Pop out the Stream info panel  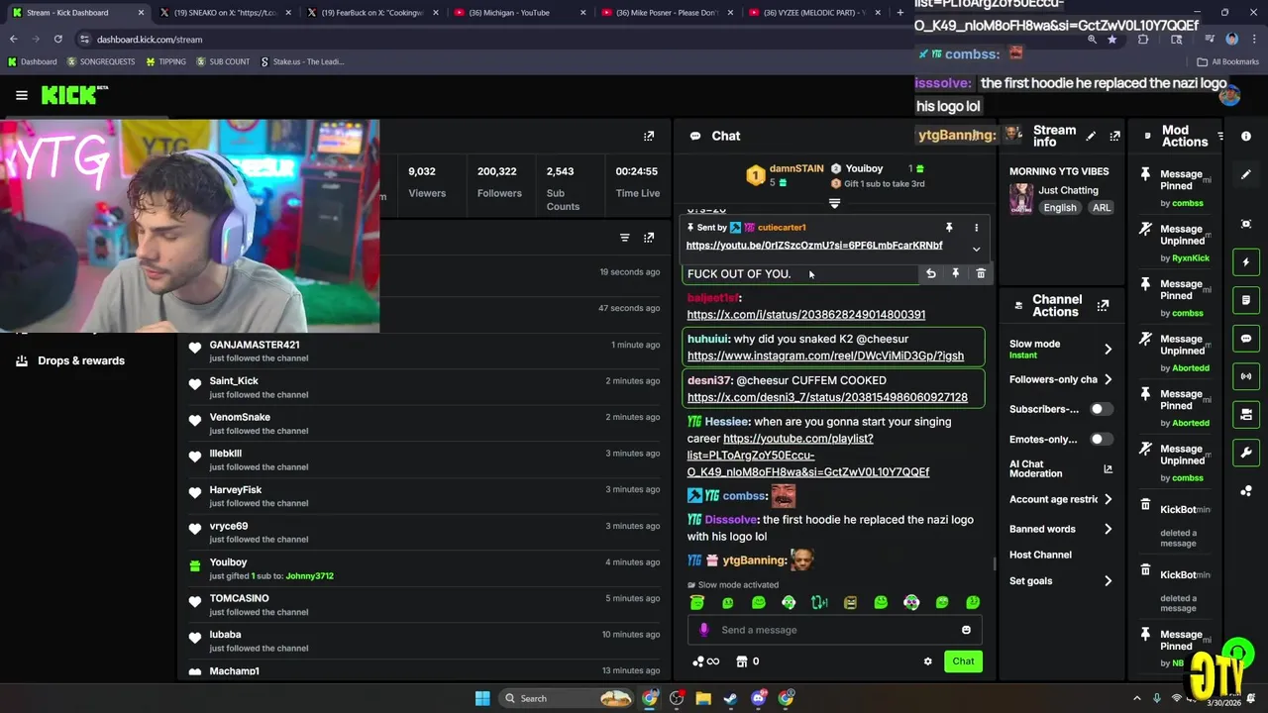(x=1114, y=136)
